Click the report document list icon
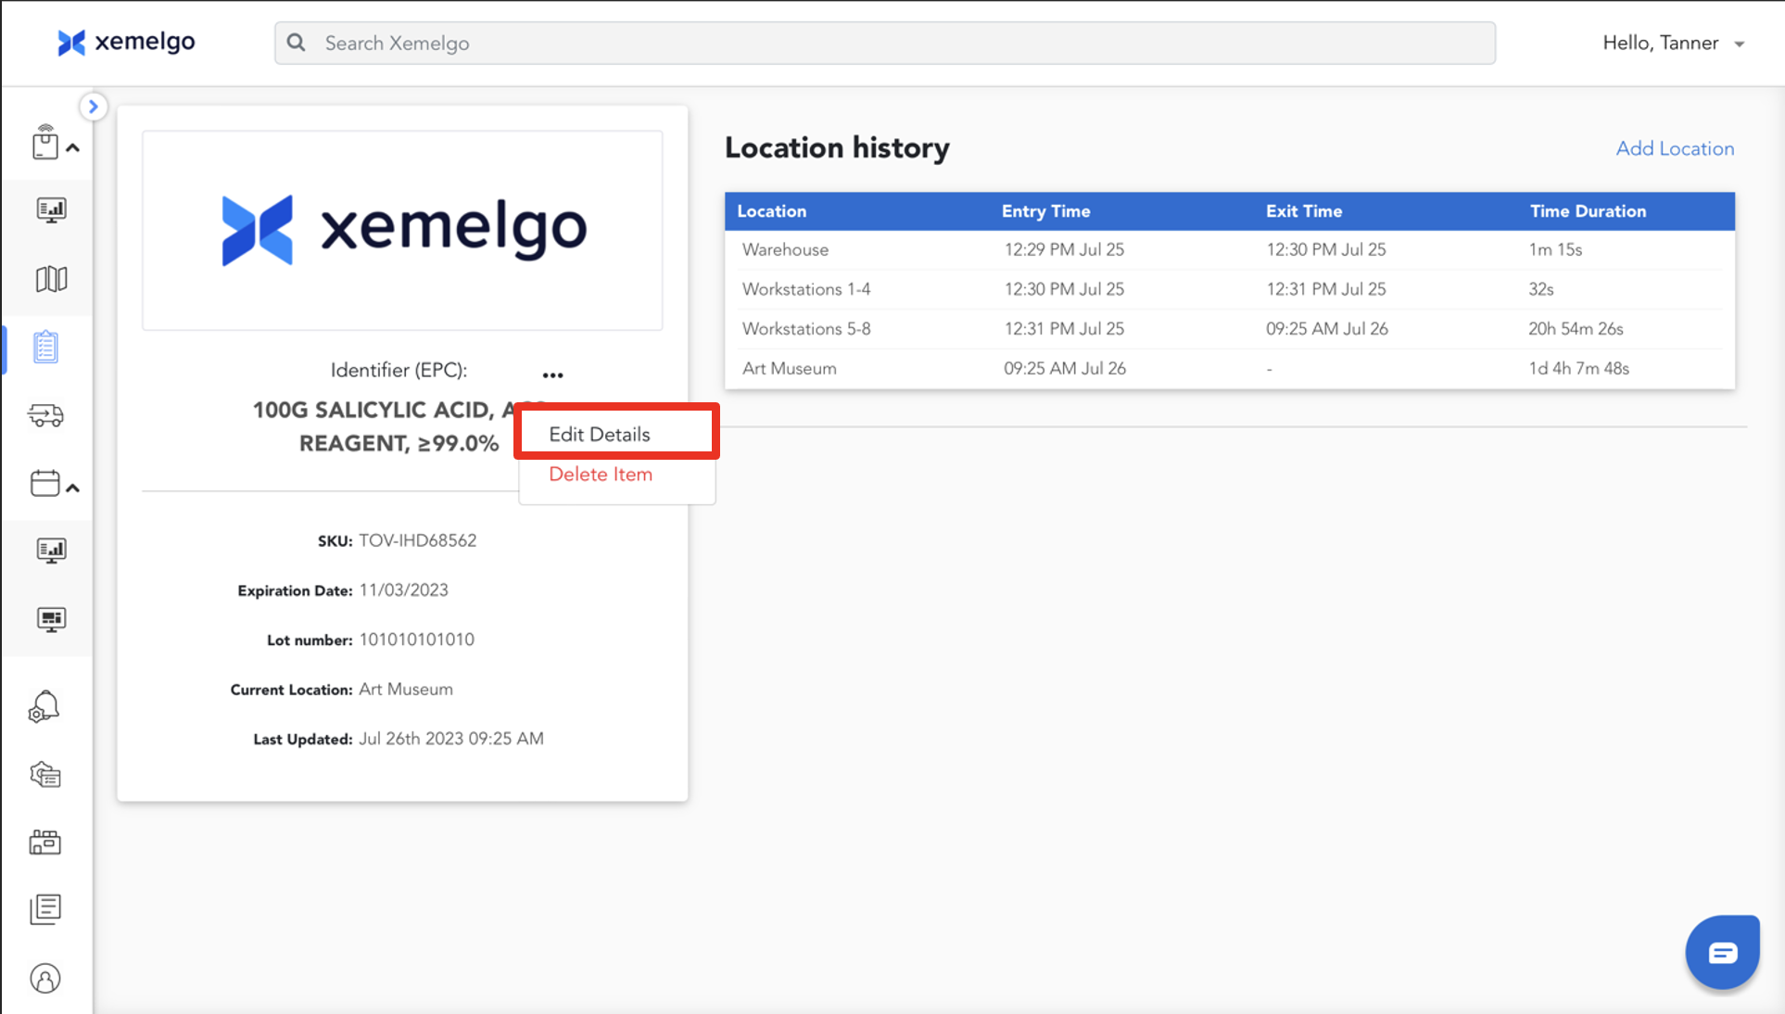This screenshot has width=1785, height=1014. [45, 909]
